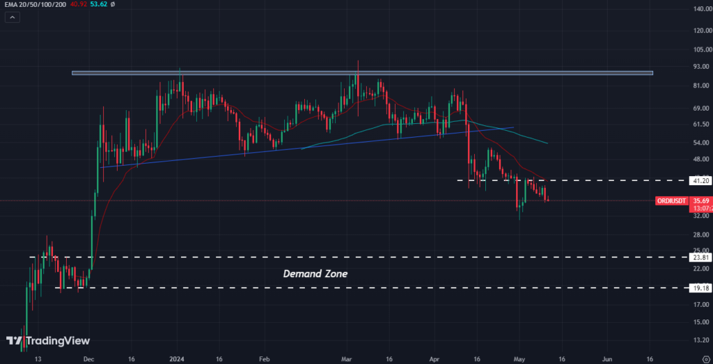Select the dashed line at 23.81 level
Viewport: 713px width, 364px height.
[x=359, y=258]
